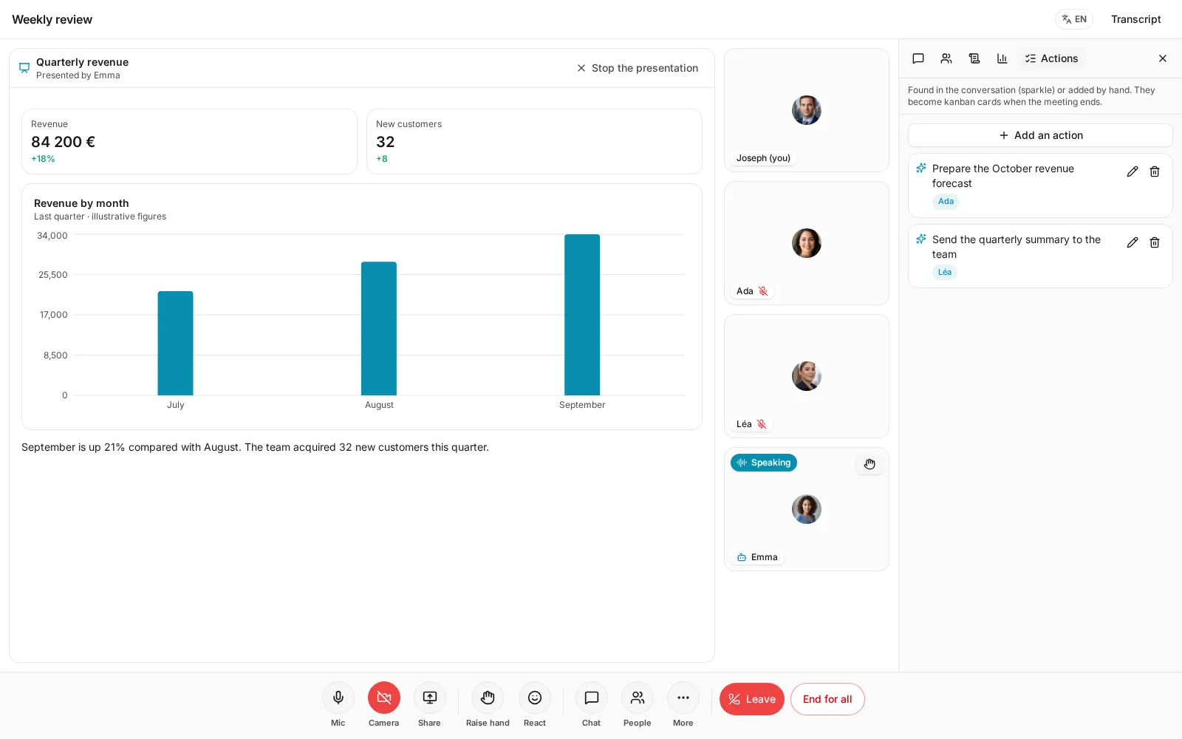Open the EN language selector
This screenshot has width=1182, height=739.
[x=1074, y=19]
